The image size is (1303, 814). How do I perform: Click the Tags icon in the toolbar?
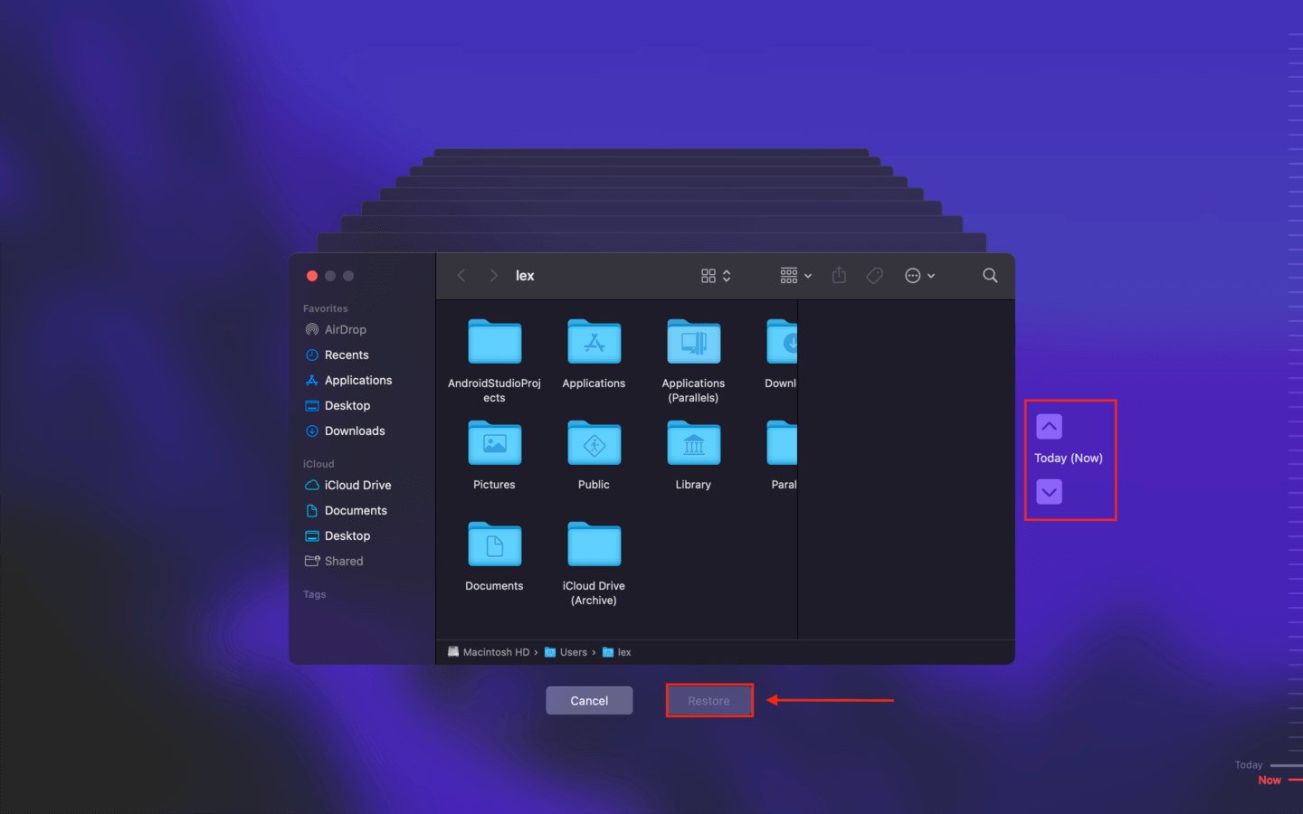[x=874, y=276]
